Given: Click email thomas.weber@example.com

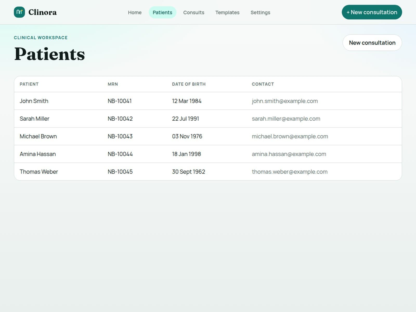Looking at the screenshot, I should [x=290, y=172].
